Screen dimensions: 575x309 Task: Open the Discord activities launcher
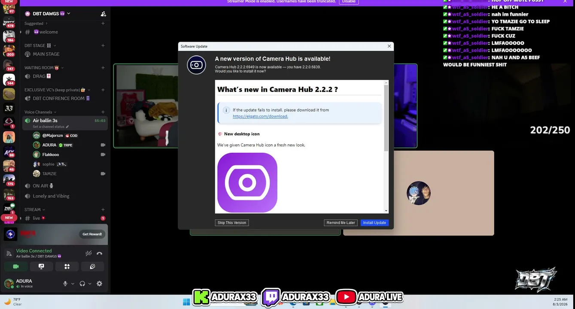click(x=67, y=267)
